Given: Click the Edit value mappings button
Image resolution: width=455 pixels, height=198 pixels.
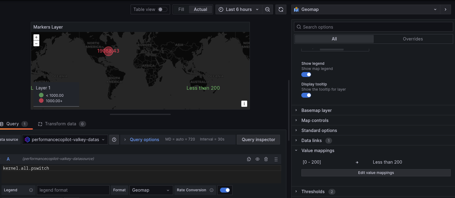Looking at the screenshot, I should pos(376,173).
